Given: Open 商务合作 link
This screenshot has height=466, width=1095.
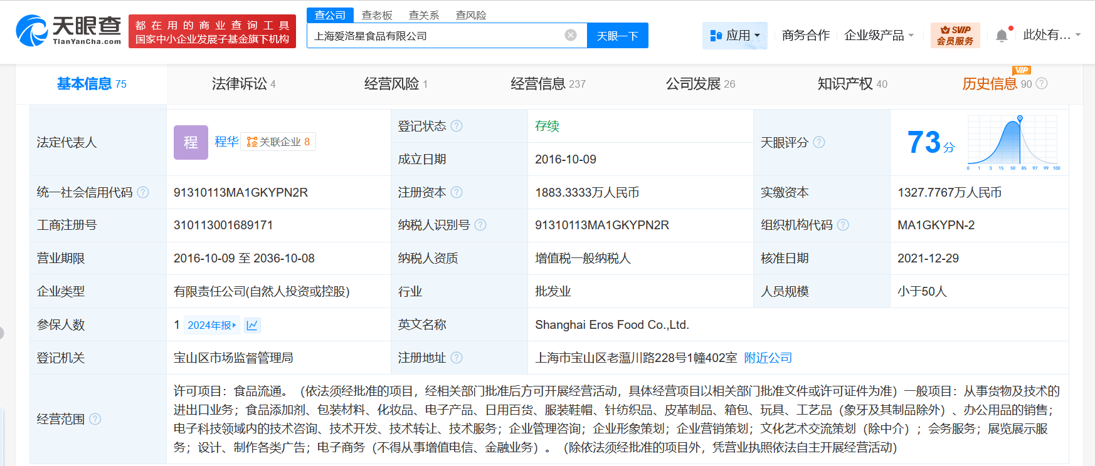Looking at the screenshot, I should pyautogui.click(x=806, y=35).
